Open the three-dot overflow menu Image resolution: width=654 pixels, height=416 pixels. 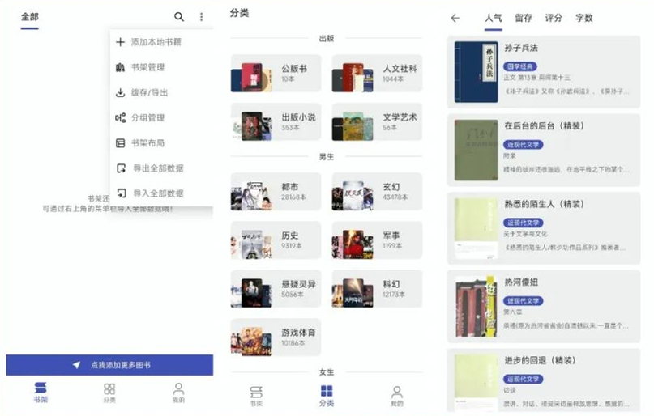202,17
